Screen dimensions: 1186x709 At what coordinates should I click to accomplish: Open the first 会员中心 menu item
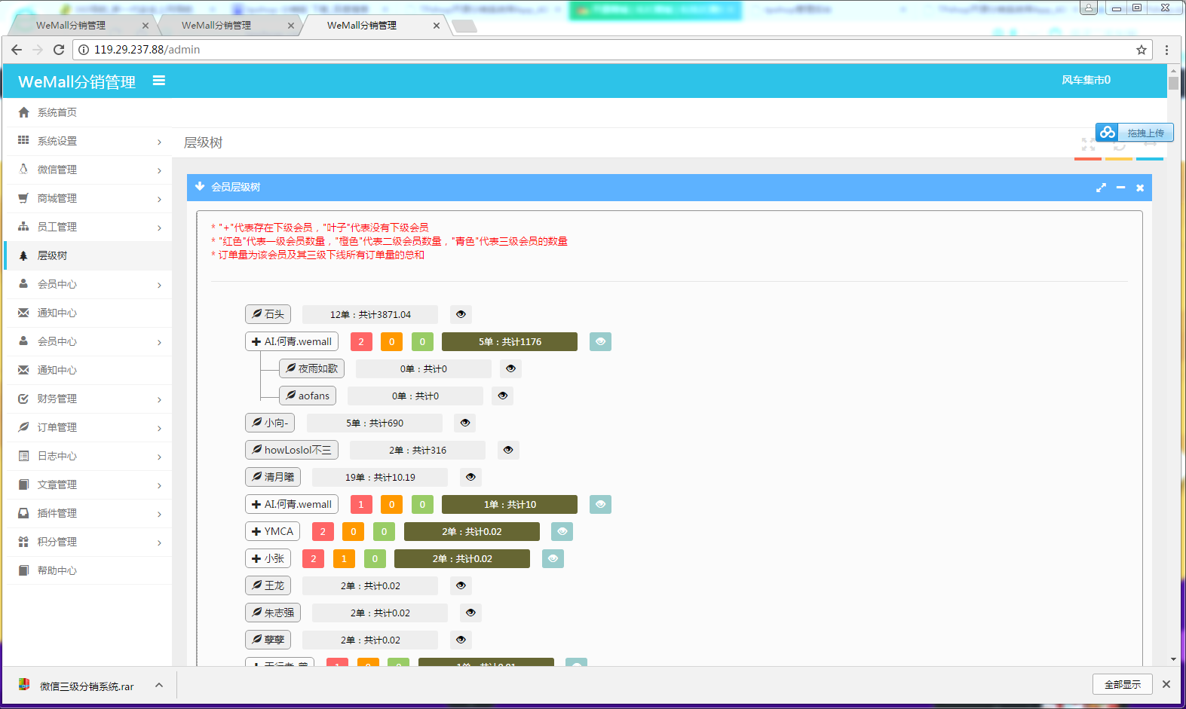click(x=87, y=284)
